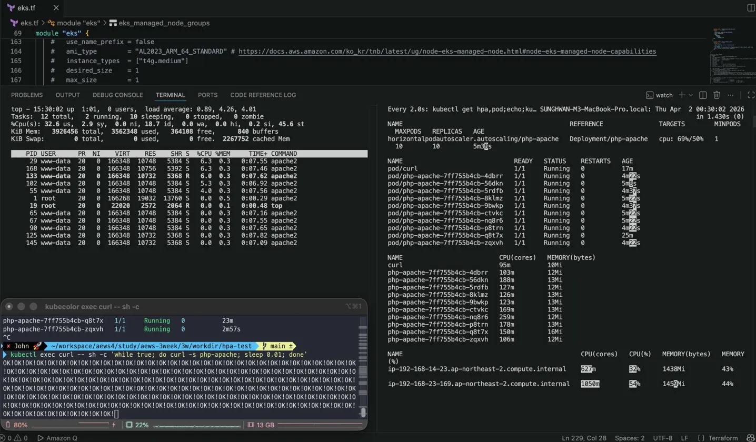This screenshot has height=442, width=756.
Task: Click the Copilot icon in the status bar
Action: click(750, 438)
